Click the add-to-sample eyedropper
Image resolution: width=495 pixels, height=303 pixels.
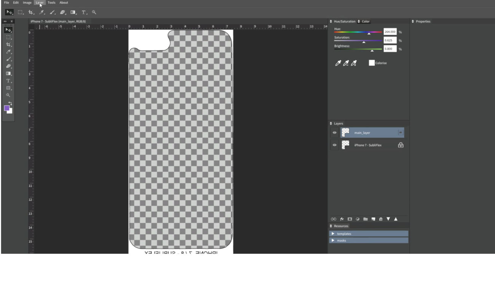coord(354,63)
